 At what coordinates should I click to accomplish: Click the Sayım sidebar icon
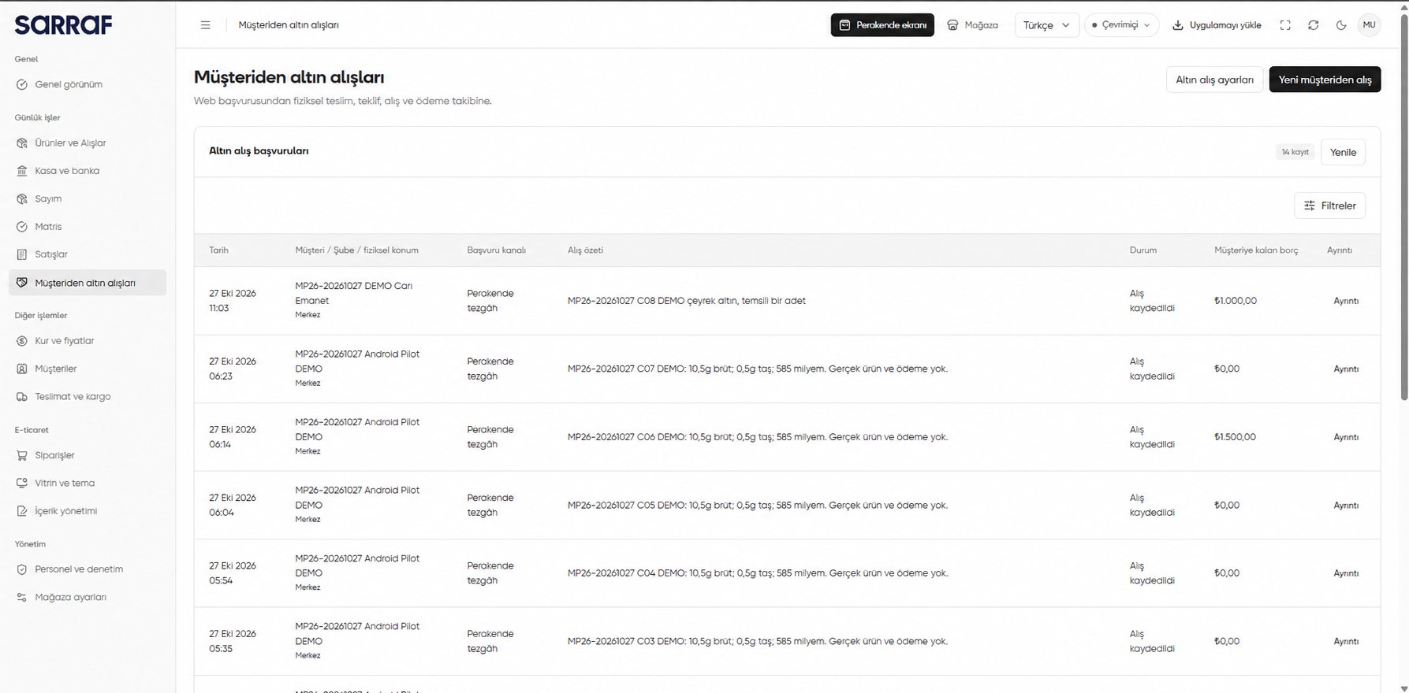pyautogui.click(x=22, y=199)
